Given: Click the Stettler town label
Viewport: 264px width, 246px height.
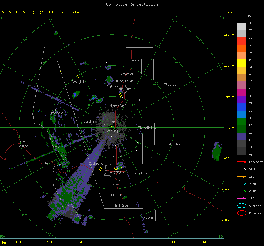Looking at the screenshot, I should pos(171,85).
